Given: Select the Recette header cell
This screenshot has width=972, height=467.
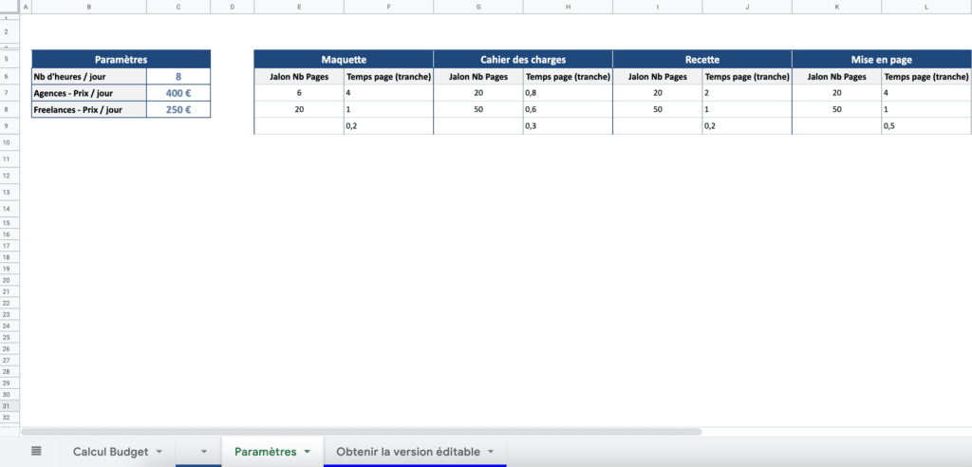Looking at the screenshot, I should 701,59.
